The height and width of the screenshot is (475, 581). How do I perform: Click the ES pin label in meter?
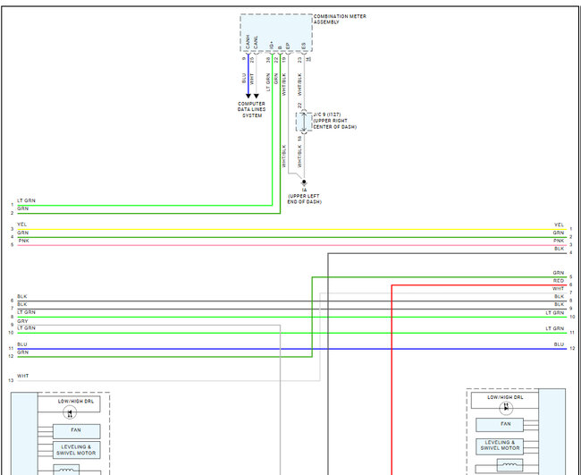[x=304, y=47]
